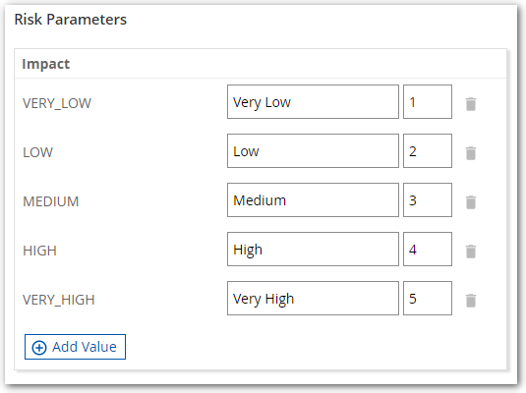Click the LOW score field showing 2
The height and width of the screenshot is (393, 526).
[x=428, y=151]
